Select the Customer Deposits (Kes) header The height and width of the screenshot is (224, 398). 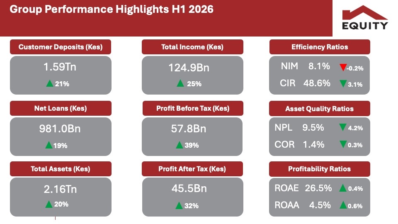(61, 47)
